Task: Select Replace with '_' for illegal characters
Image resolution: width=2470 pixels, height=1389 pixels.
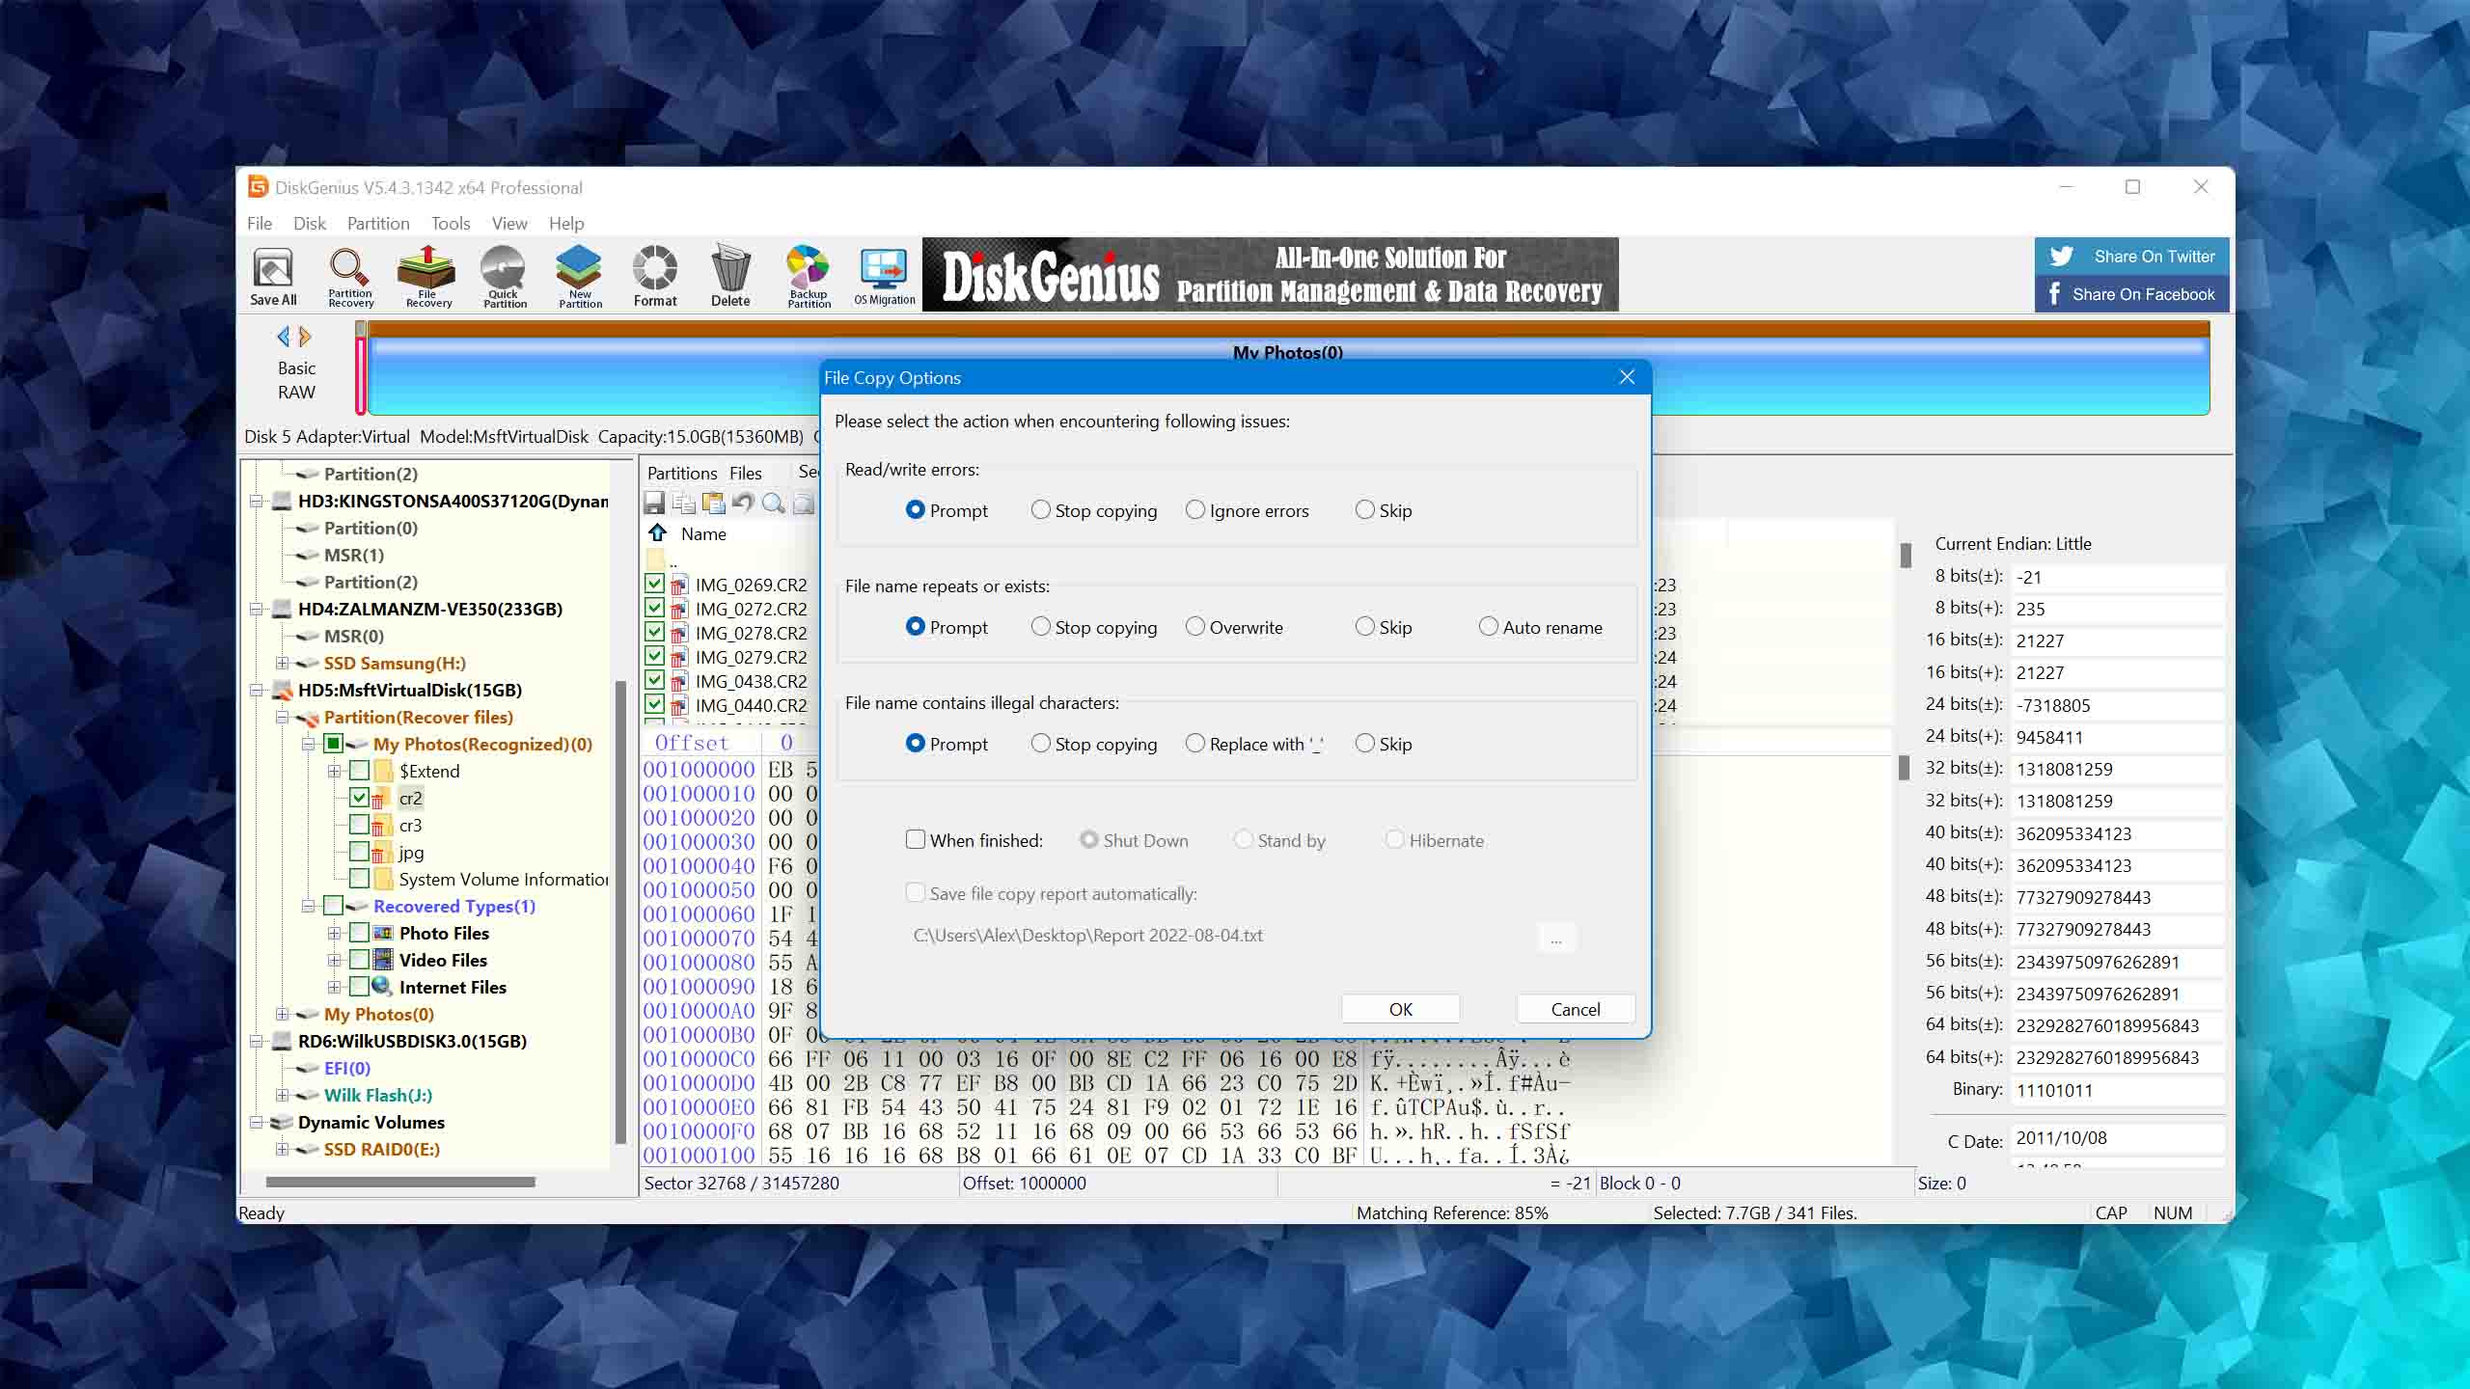Action: pos(1255,744)
